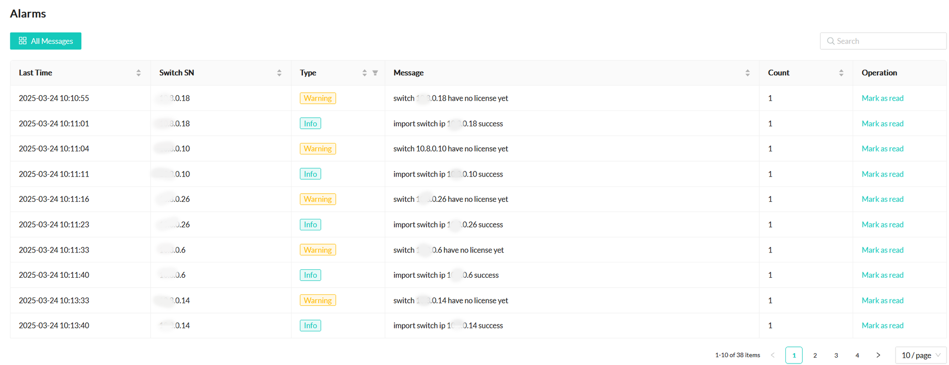Image resolution: width=949 pixels, height=365 pixels.
Task: Jump to page 4 of alarms
Action: click(857, 355)
